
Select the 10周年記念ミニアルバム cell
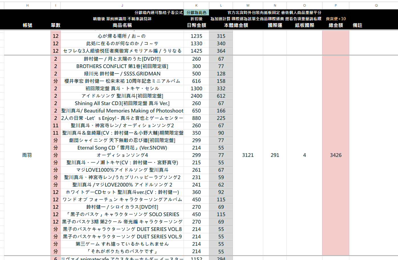pos(122,81)
